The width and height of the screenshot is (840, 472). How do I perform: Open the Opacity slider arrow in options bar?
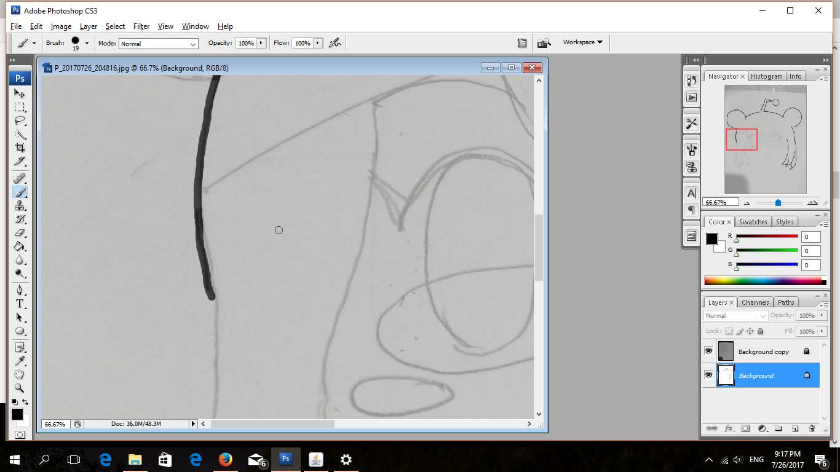click(x=261, y=43)
